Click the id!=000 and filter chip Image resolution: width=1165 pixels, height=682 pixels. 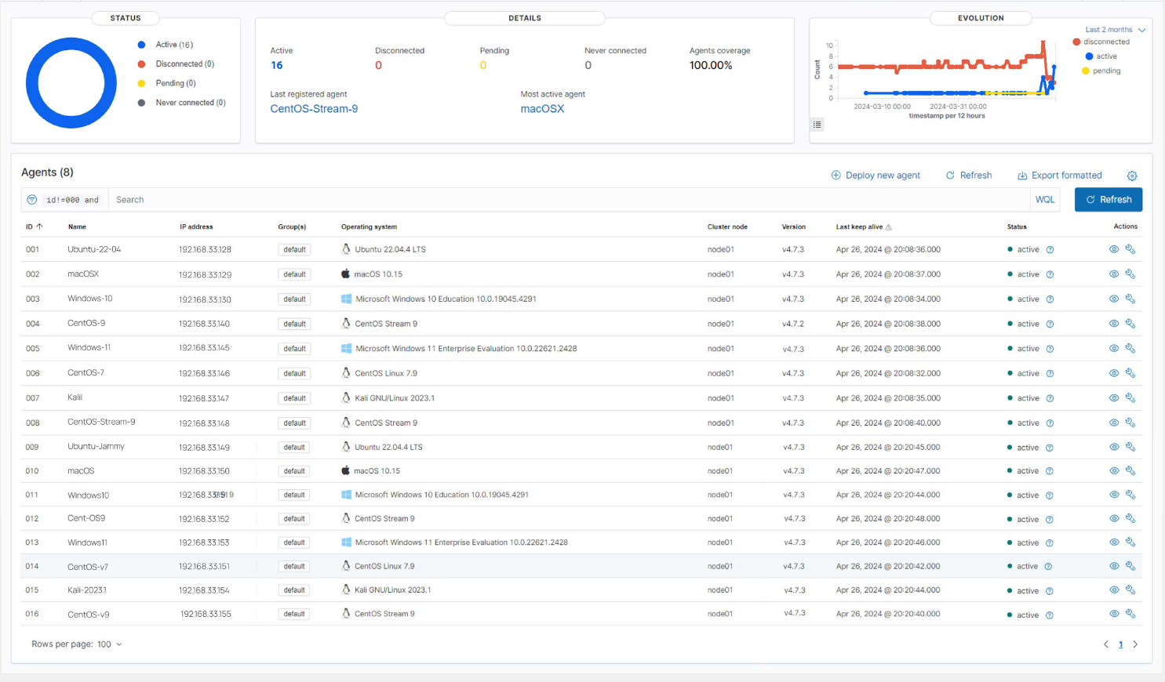pyautogui.click(x=72, y=200)
